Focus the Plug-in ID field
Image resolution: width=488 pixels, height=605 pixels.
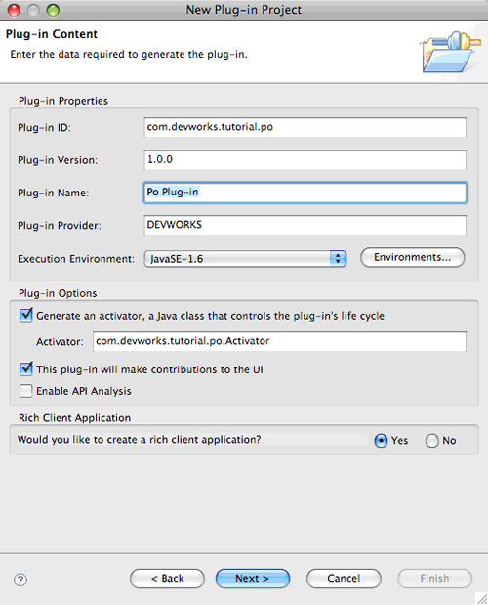[305, 127]
